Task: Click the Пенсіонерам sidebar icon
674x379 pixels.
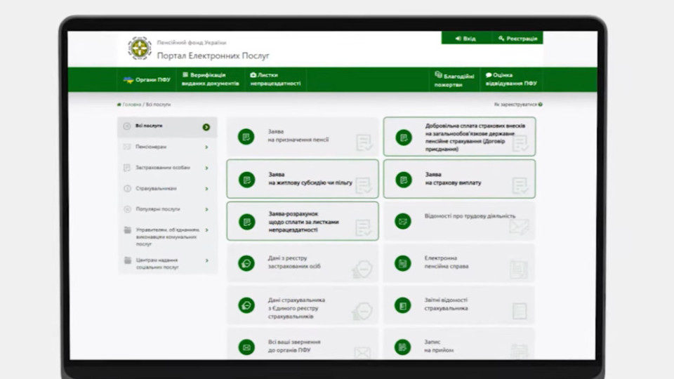Action: 127,147
